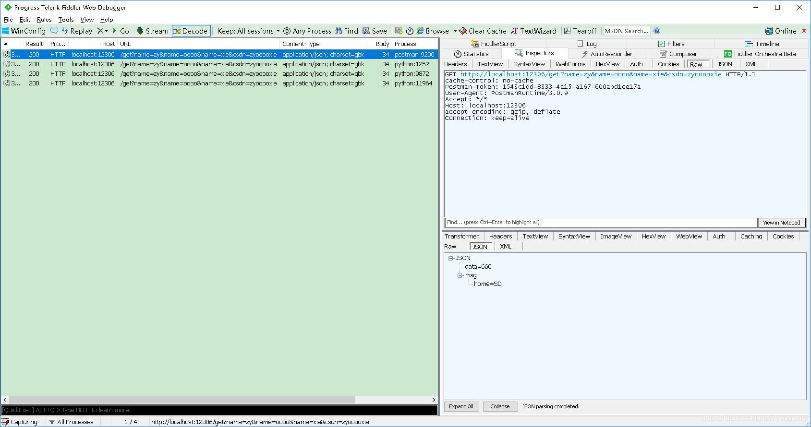
Task: Select response Caching tab
Action: point(751,236)
